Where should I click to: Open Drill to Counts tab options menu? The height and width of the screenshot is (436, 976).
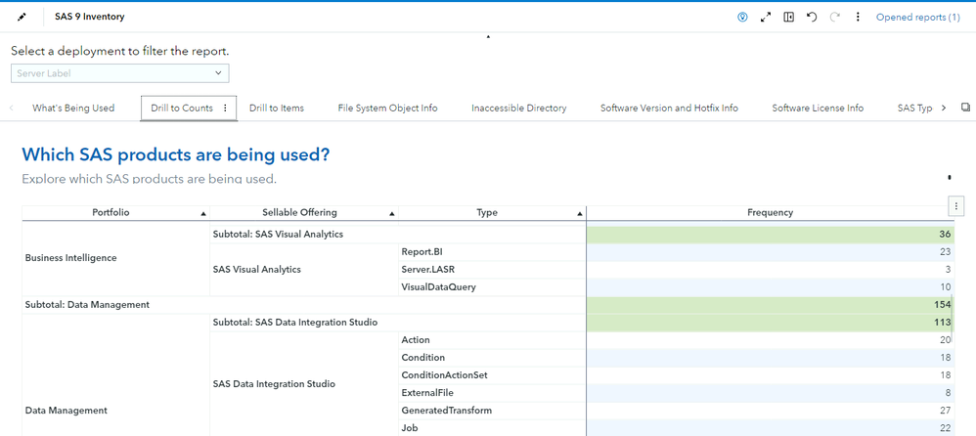tap(225, 108)
